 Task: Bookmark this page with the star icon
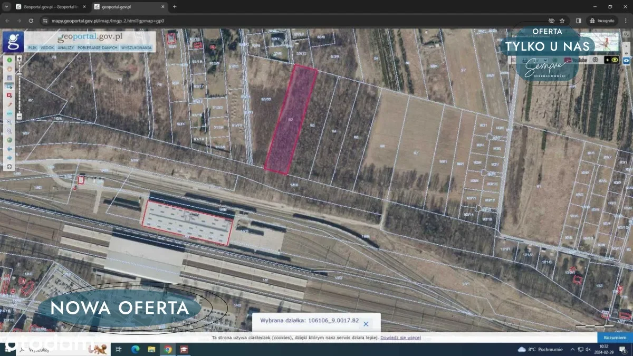coord(562,21)
